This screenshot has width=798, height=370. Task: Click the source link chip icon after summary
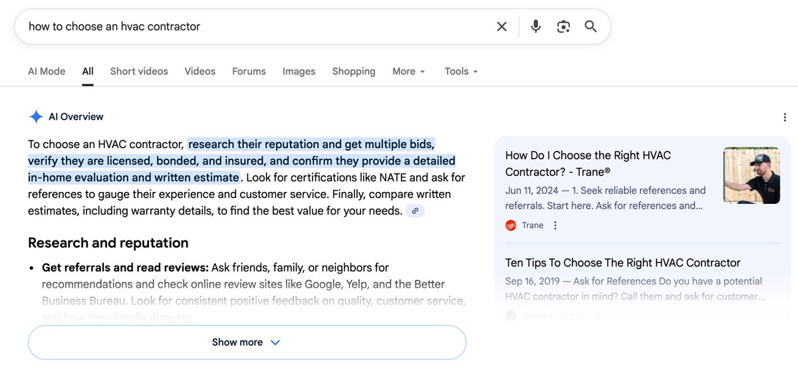coord(415,211)
